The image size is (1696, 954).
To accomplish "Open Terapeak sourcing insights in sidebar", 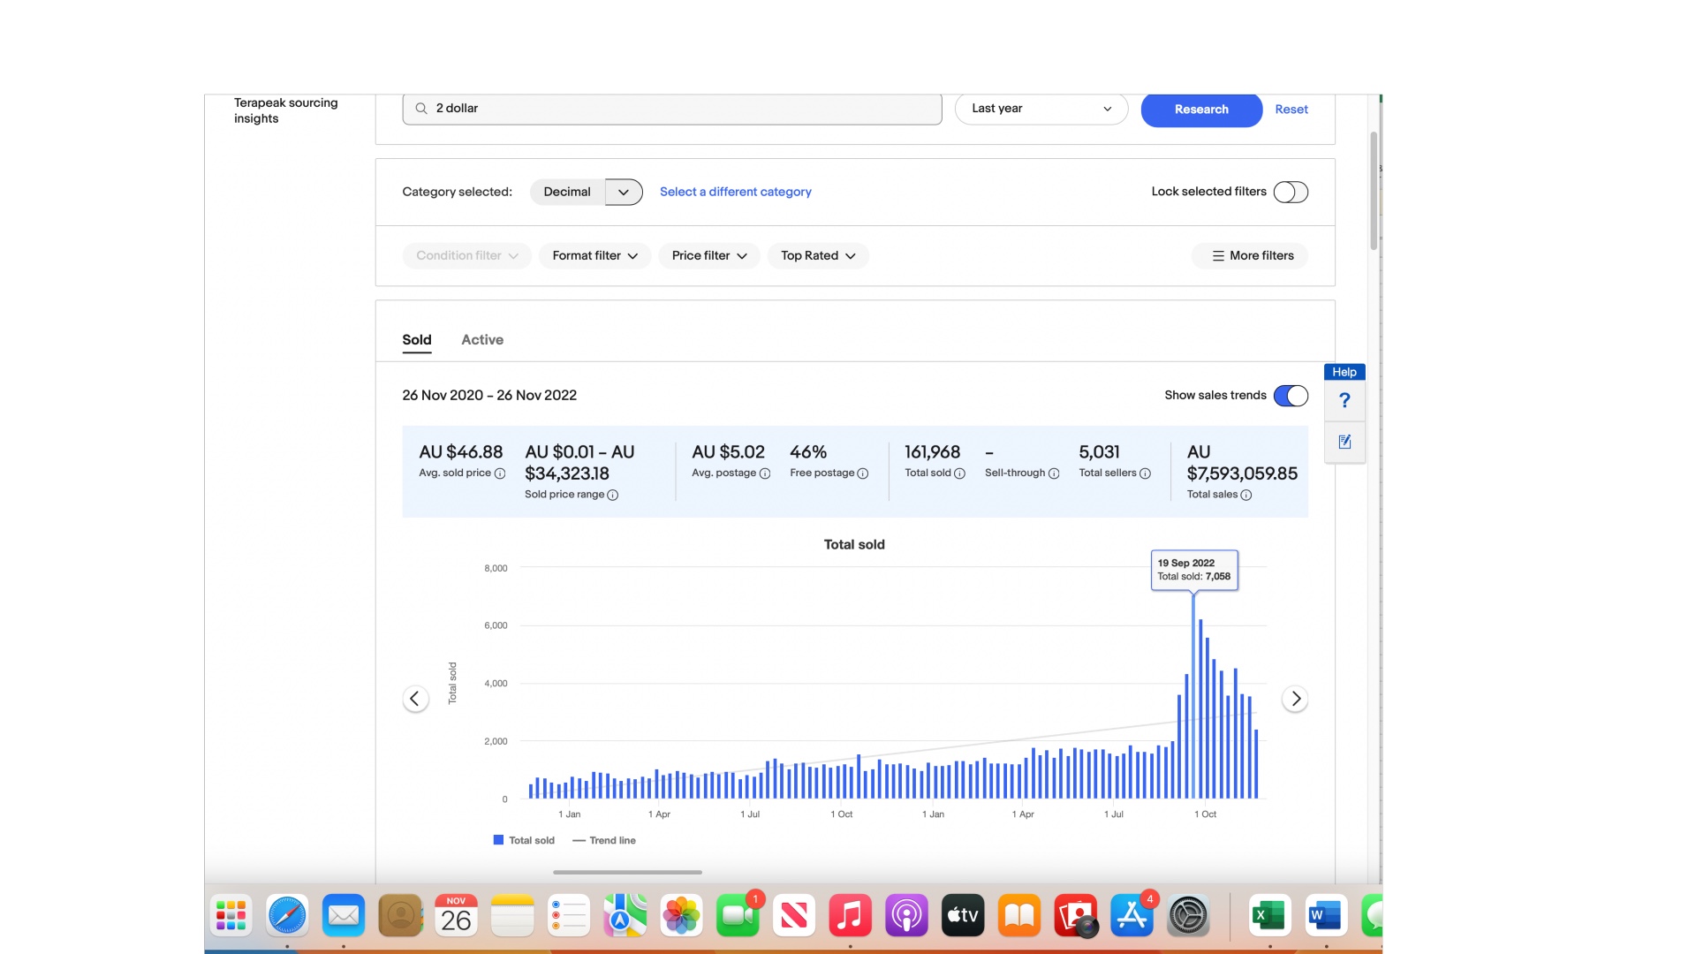I will 285,110.
